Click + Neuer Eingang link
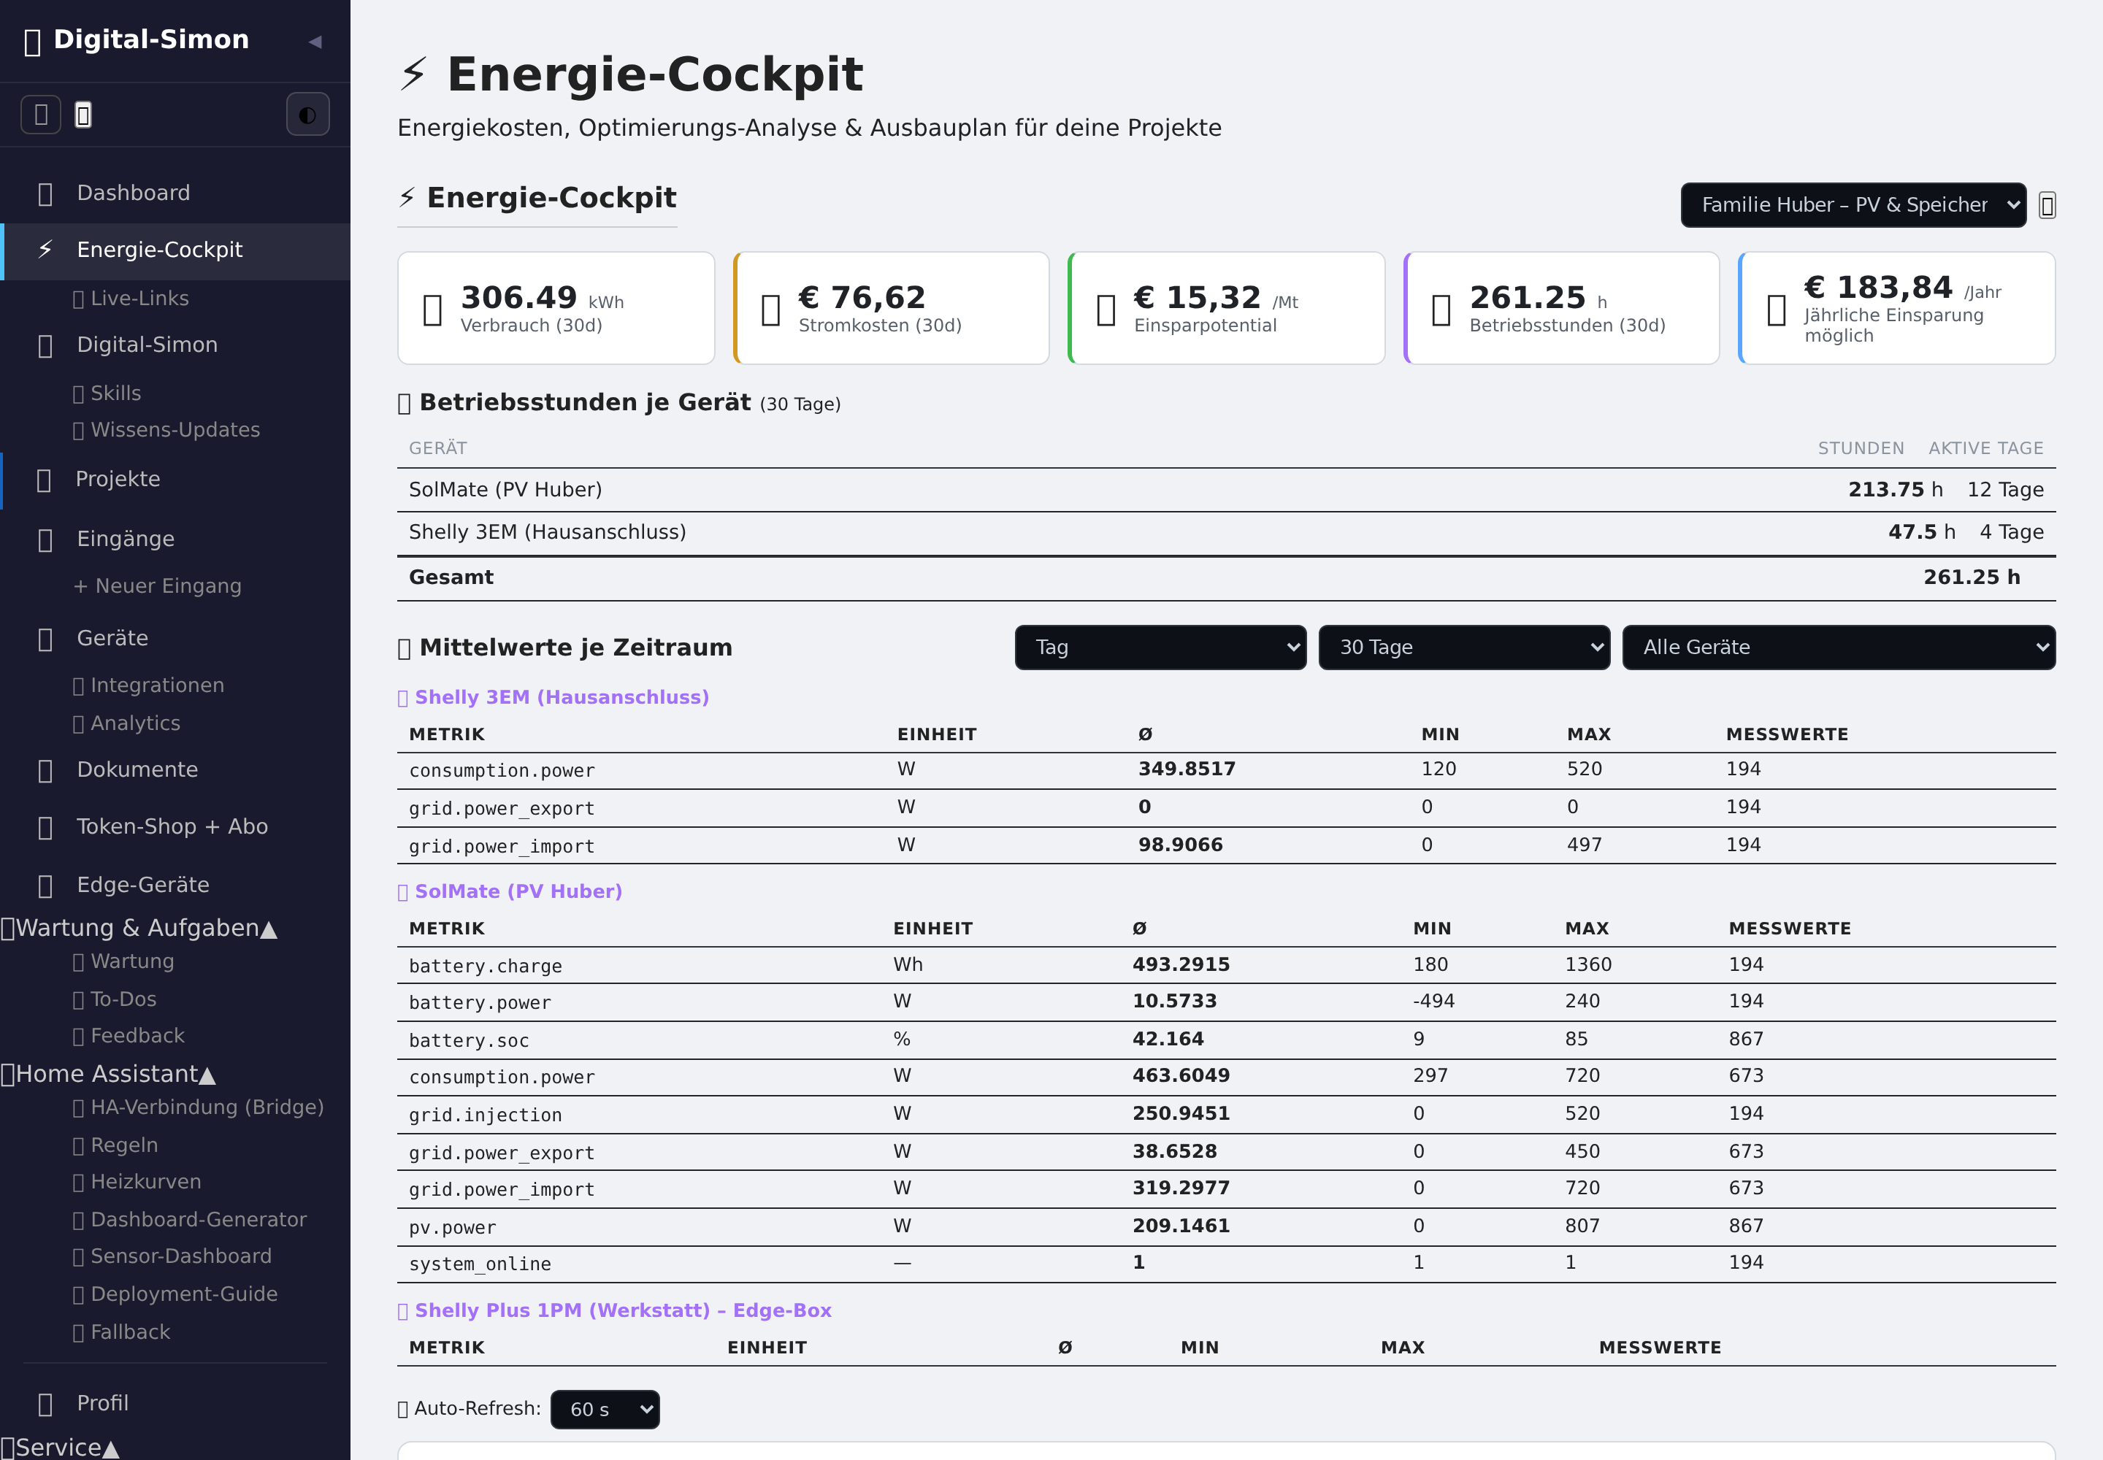2103x1460 pixels. 158,585
